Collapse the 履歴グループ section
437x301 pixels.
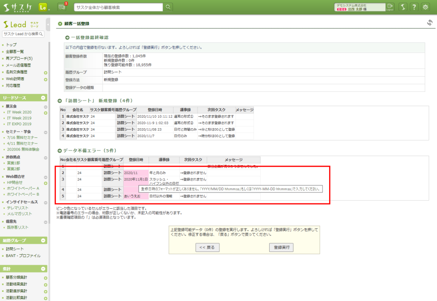[x=43, y=240]
